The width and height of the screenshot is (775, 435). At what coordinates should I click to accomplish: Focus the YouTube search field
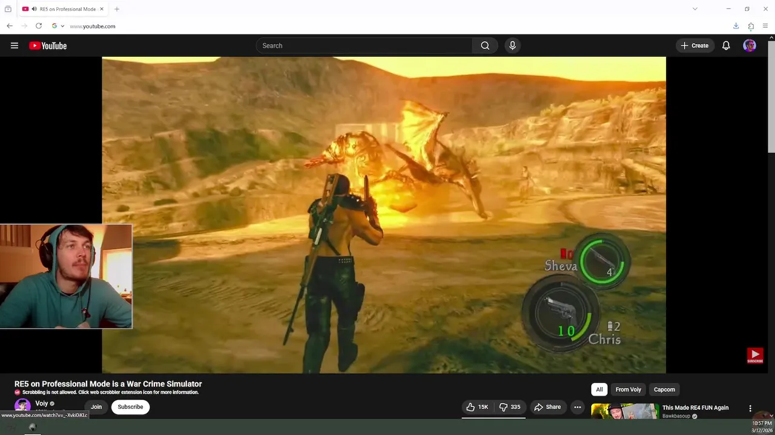(x=364, y=45)
